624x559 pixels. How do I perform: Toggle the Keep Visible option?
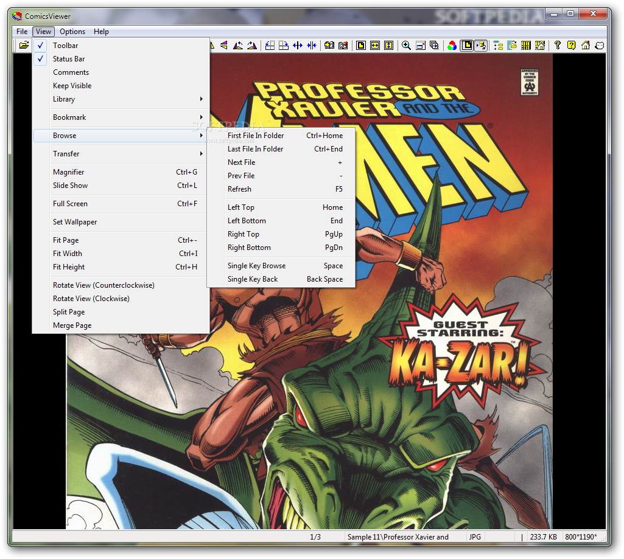point(121,86)
